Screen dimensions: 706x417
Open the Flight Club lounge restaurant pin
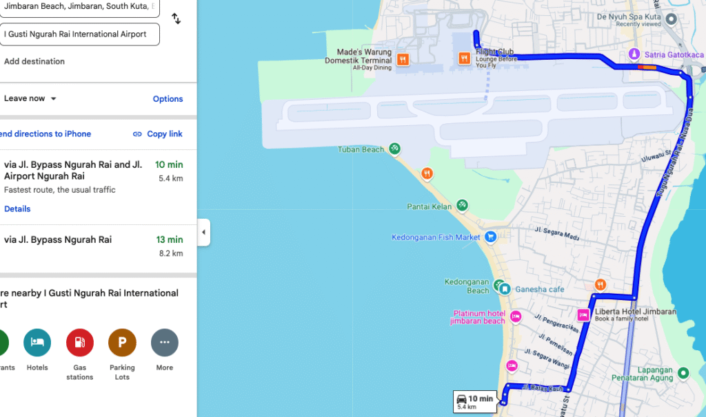point(464,58)
